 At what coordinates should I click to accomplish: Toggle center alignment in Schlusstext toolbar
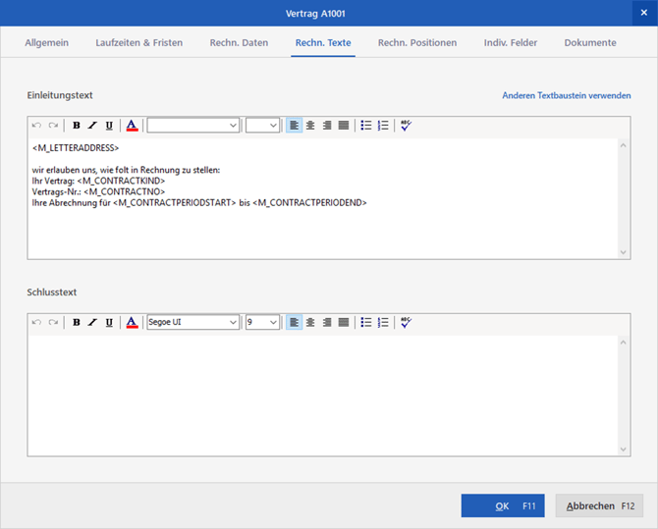310,322
